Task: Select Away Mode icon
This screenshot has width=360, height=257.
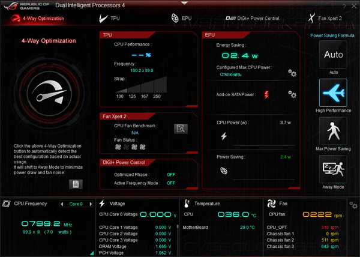Action: [x=333, y=169]
